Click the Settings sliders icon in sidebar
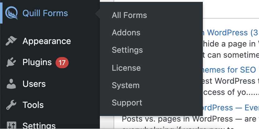The height and width of the screenshot is (129, 259). coord(12,125)
